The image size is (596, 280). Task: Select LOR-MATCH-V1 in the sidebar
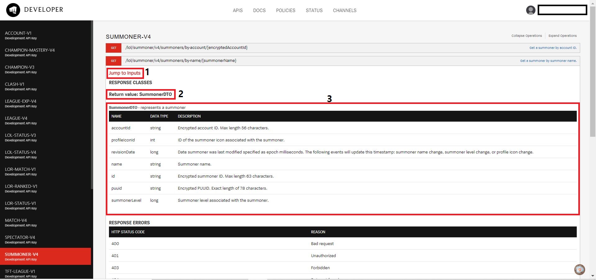click(x=45, y=171)
